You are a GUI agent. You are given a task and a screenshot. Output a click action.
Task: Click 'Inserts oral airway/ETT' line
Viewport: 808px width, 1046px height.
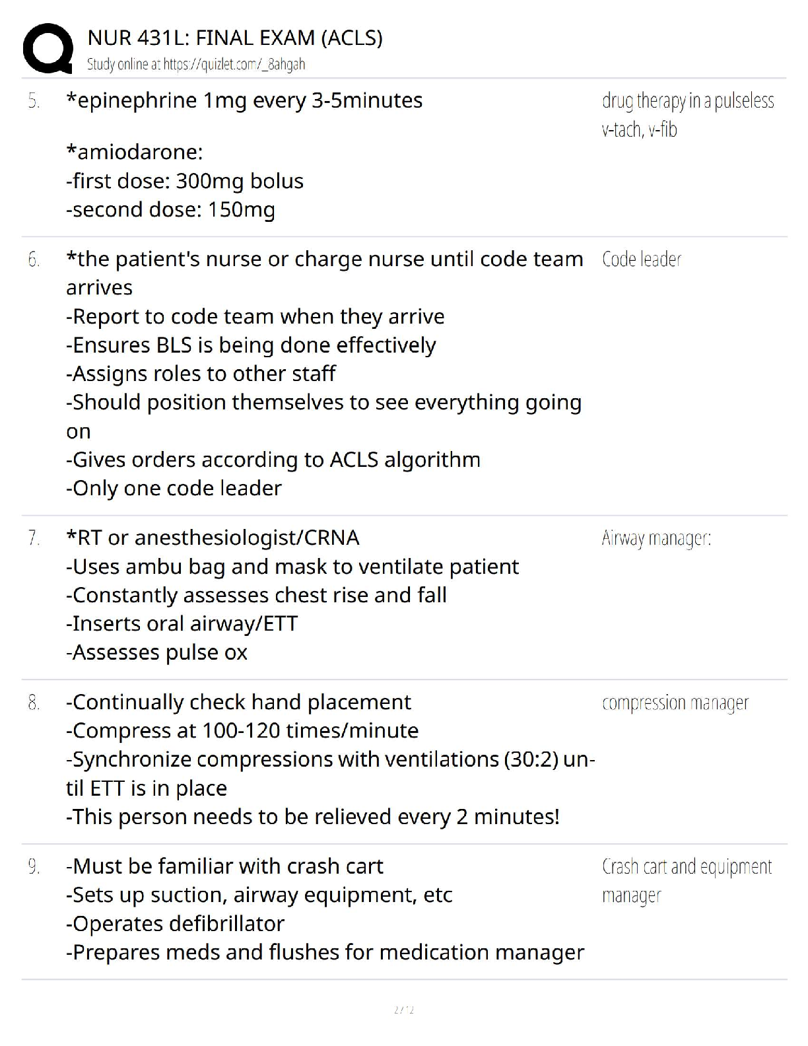(x=182, y=623)
